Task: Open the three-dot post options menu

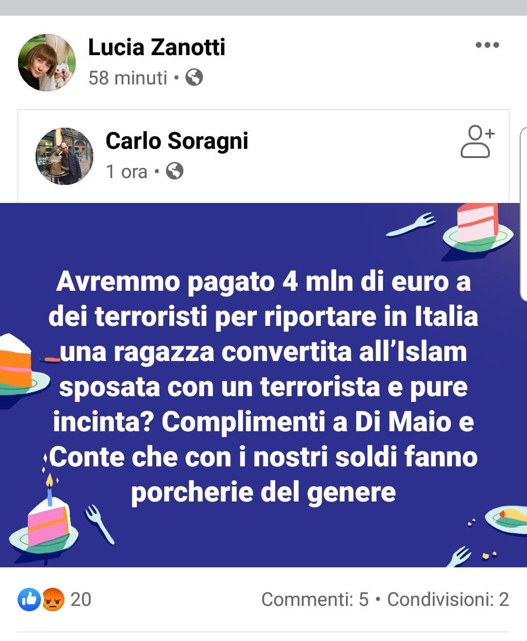Action: pos(487,45)
